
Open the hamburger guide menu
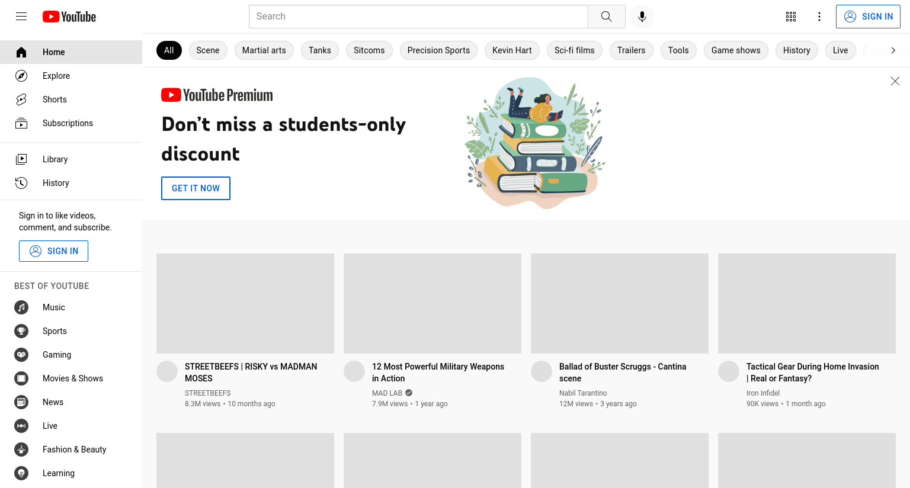point(21,17)
